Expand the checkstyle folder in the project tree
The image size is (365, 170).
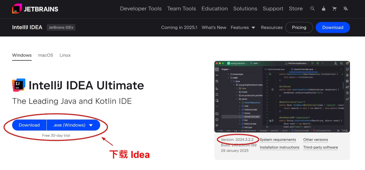[228, 74]
